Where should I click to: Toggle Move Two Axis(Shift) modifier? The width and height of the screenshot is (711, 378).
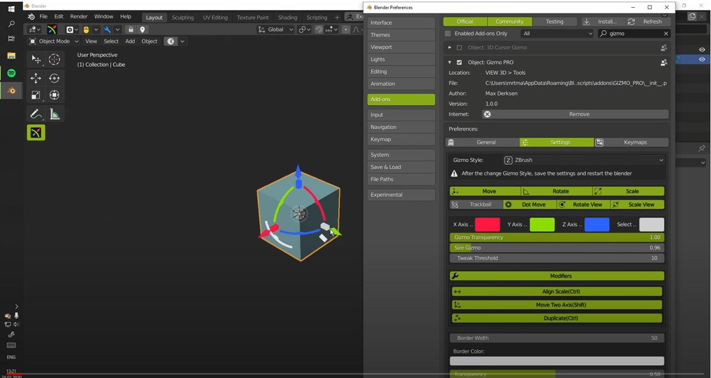557,305
